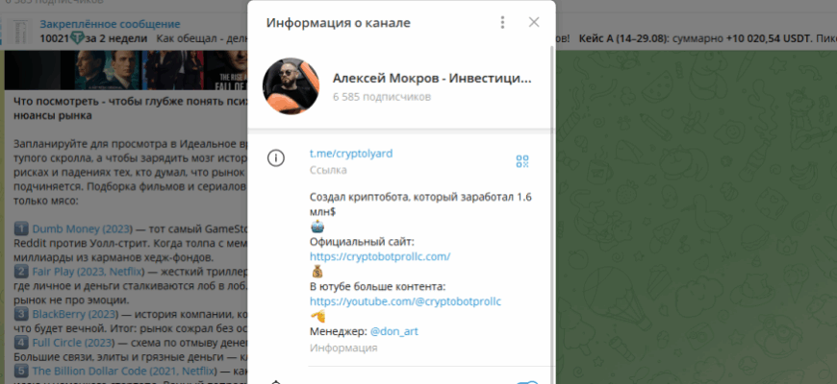Click the Информация о канале title
The width and height of the screenshot is (837, 384).
pos(339,23)
